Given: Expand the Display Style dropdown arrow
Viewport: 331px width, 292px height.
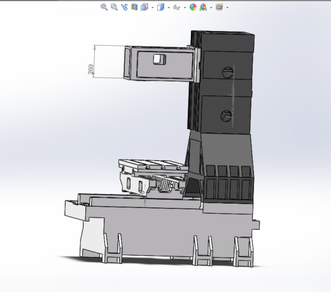Looking at the screenshot, I should pyautogui.click(x=169, y=8).
